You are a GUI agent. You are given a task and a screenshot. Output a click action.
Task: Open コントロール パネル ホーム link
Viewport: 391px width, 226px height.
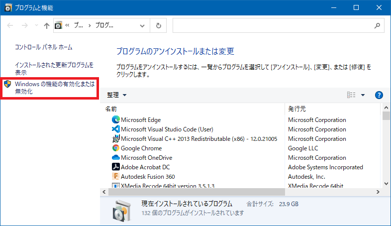coord(44,47)
